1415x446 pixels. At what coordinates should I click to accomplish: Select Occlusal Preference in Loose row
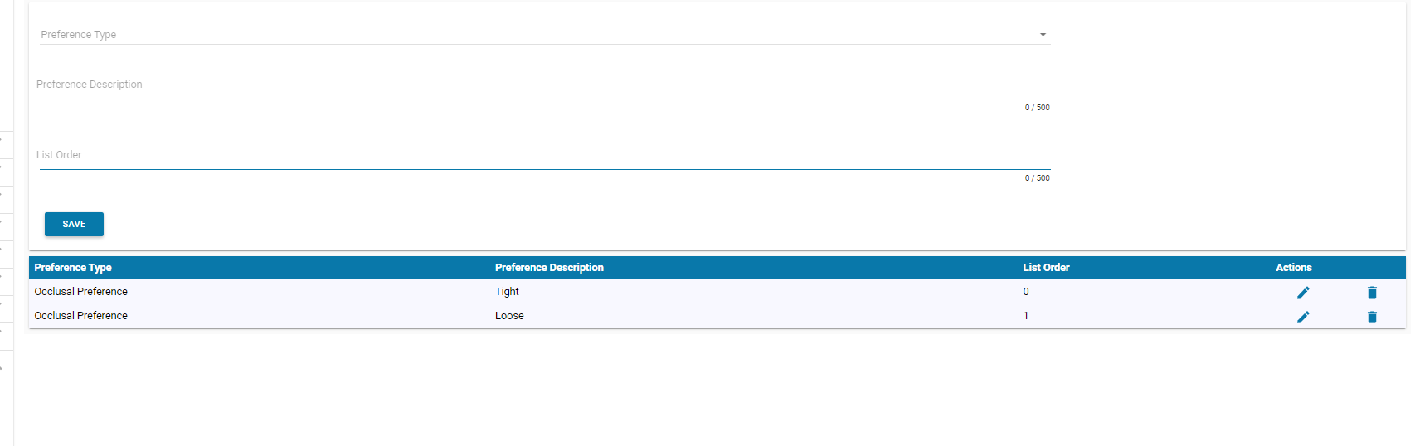tap(81, 316)
